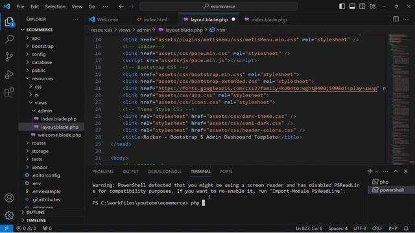
Task: Switch to the index.html tab
Action: coord(156,19)
